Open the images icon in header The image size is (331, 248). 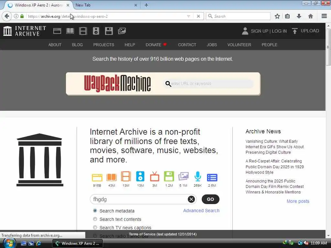point(122,31)
